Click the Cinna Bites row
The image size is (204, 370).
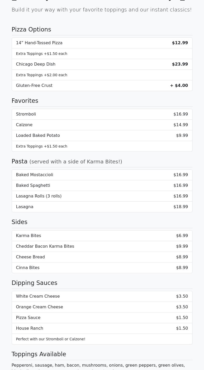point(28,268)
